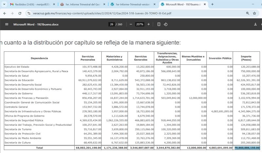Rotate the document counterclockwise
Image resolution: width=262 pixels, height=153 pixels.
[x=166, y=24]
